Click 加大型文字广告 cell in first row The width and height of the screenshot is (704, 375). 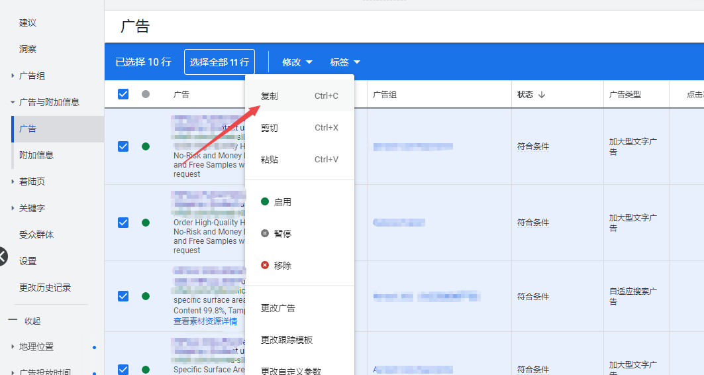point(633,146)
